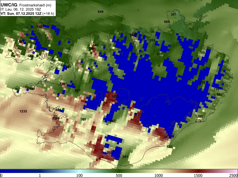
Task: Click the map value "415"
Action: 181,37
